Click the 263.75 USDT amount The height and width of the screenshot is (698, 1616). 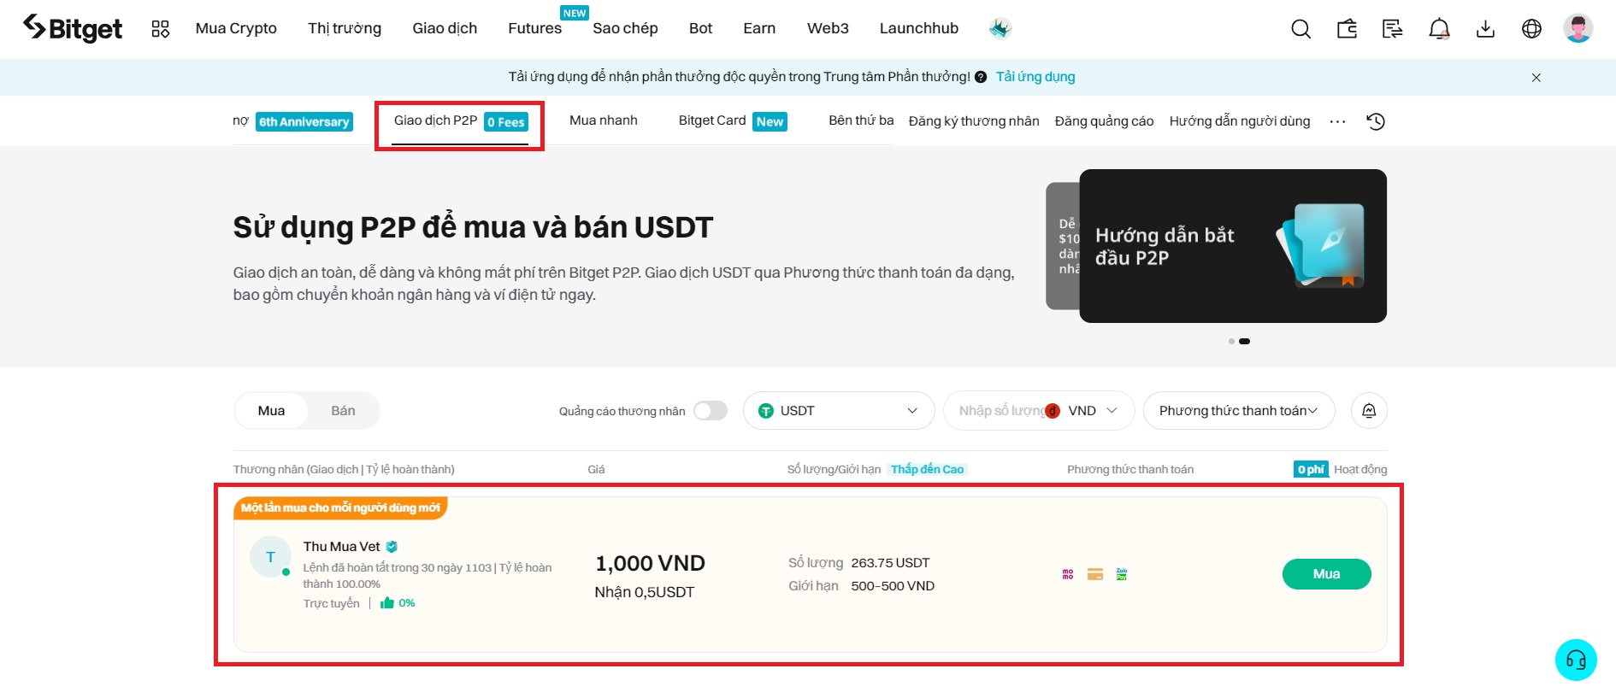tap(890, 563)
